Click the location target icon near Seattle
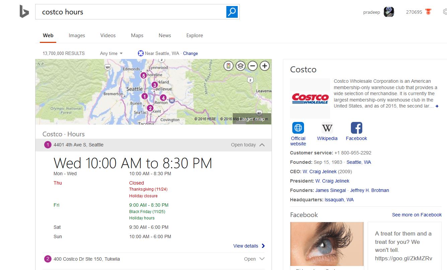447x270 pixels. [141, 53]
